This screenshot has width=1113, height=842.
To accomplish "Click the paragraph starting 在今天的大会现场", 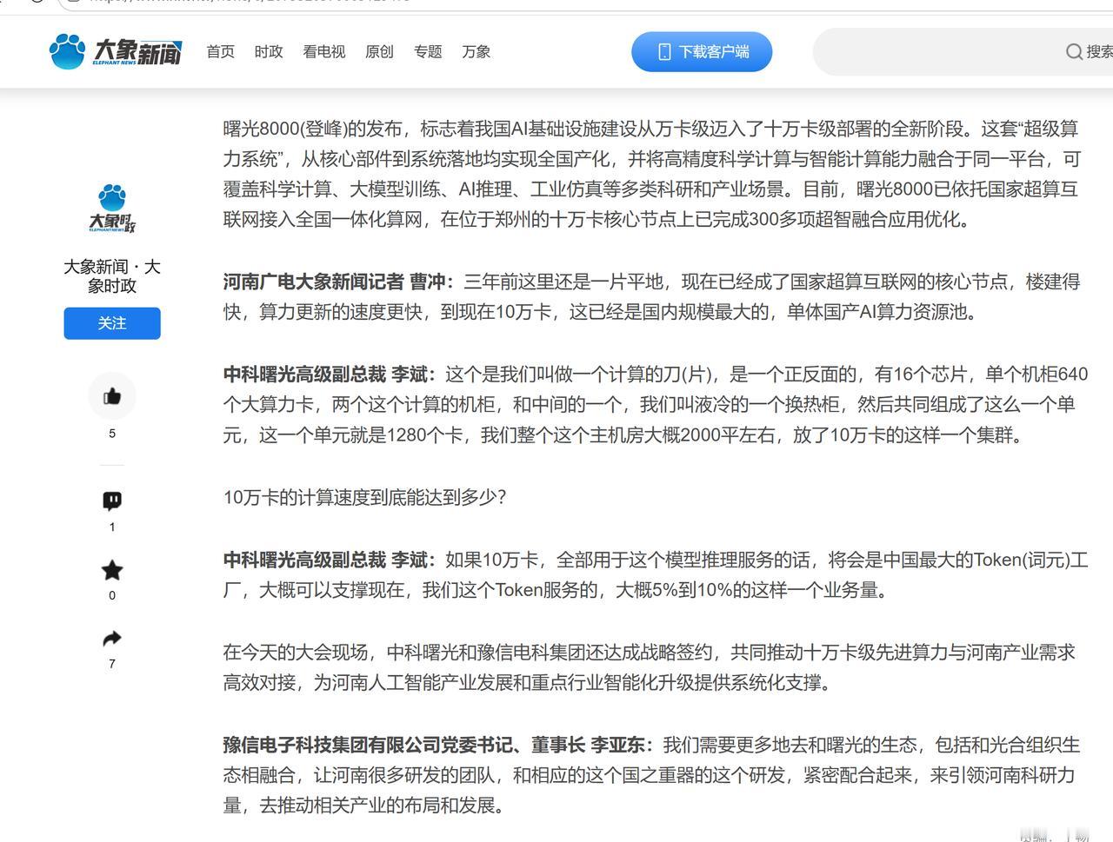I will point(650,667).
